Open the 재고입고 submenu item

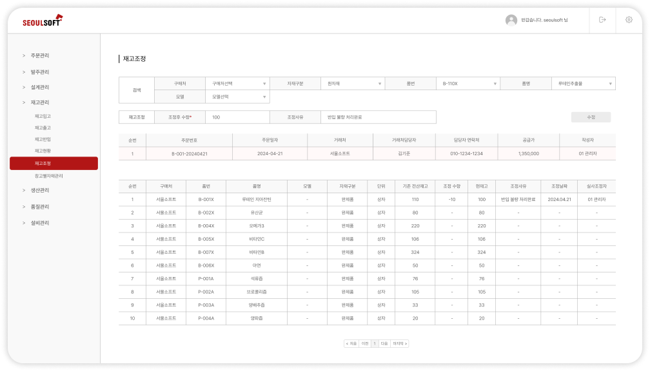pyautogui.click(x=43, y=117)
